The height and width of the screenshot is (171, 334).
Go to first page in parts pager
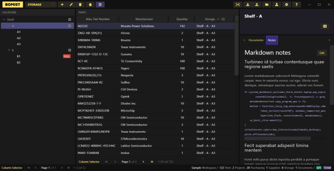106,162
